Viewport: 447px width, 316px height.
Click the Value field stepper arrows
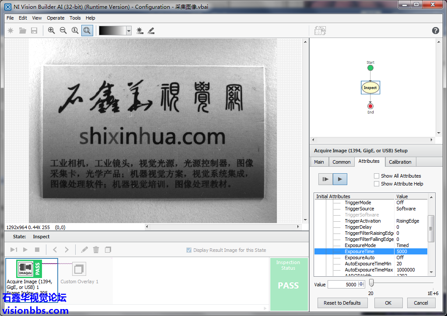pos(361,285)
